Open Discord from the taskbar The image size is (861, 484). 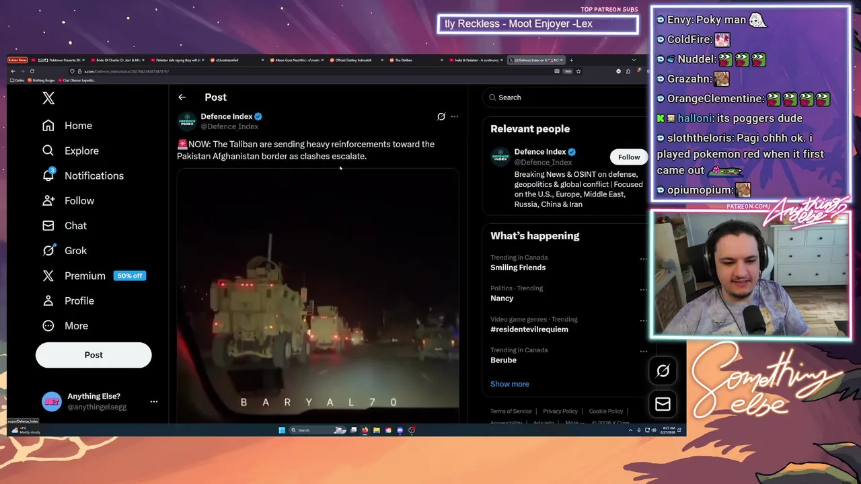click(x=400, y=430)
